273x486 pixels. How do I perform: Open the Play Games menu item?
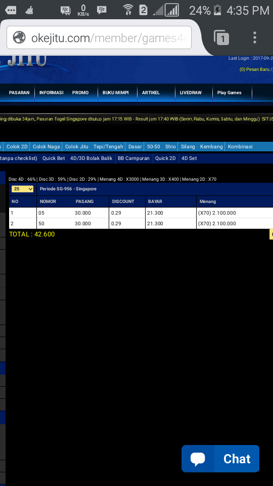coord(229,93)
